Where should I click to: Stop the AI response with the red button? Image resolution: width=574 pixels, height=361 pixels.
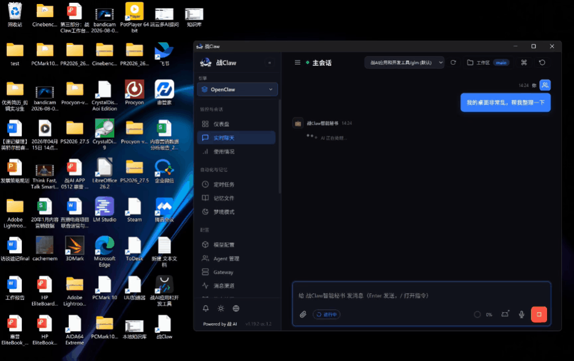point(539,314)
